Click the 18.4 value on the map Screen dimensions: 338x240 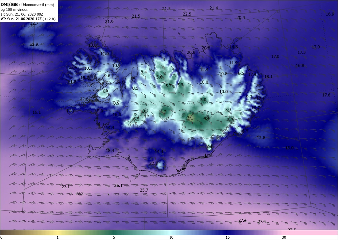pyautogui.click(x=110, y=150)
